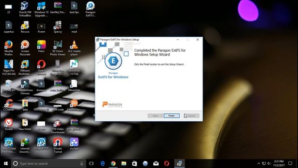
Task: Launch Microsoft Edge from taskbar
Action: coord(102,163)
